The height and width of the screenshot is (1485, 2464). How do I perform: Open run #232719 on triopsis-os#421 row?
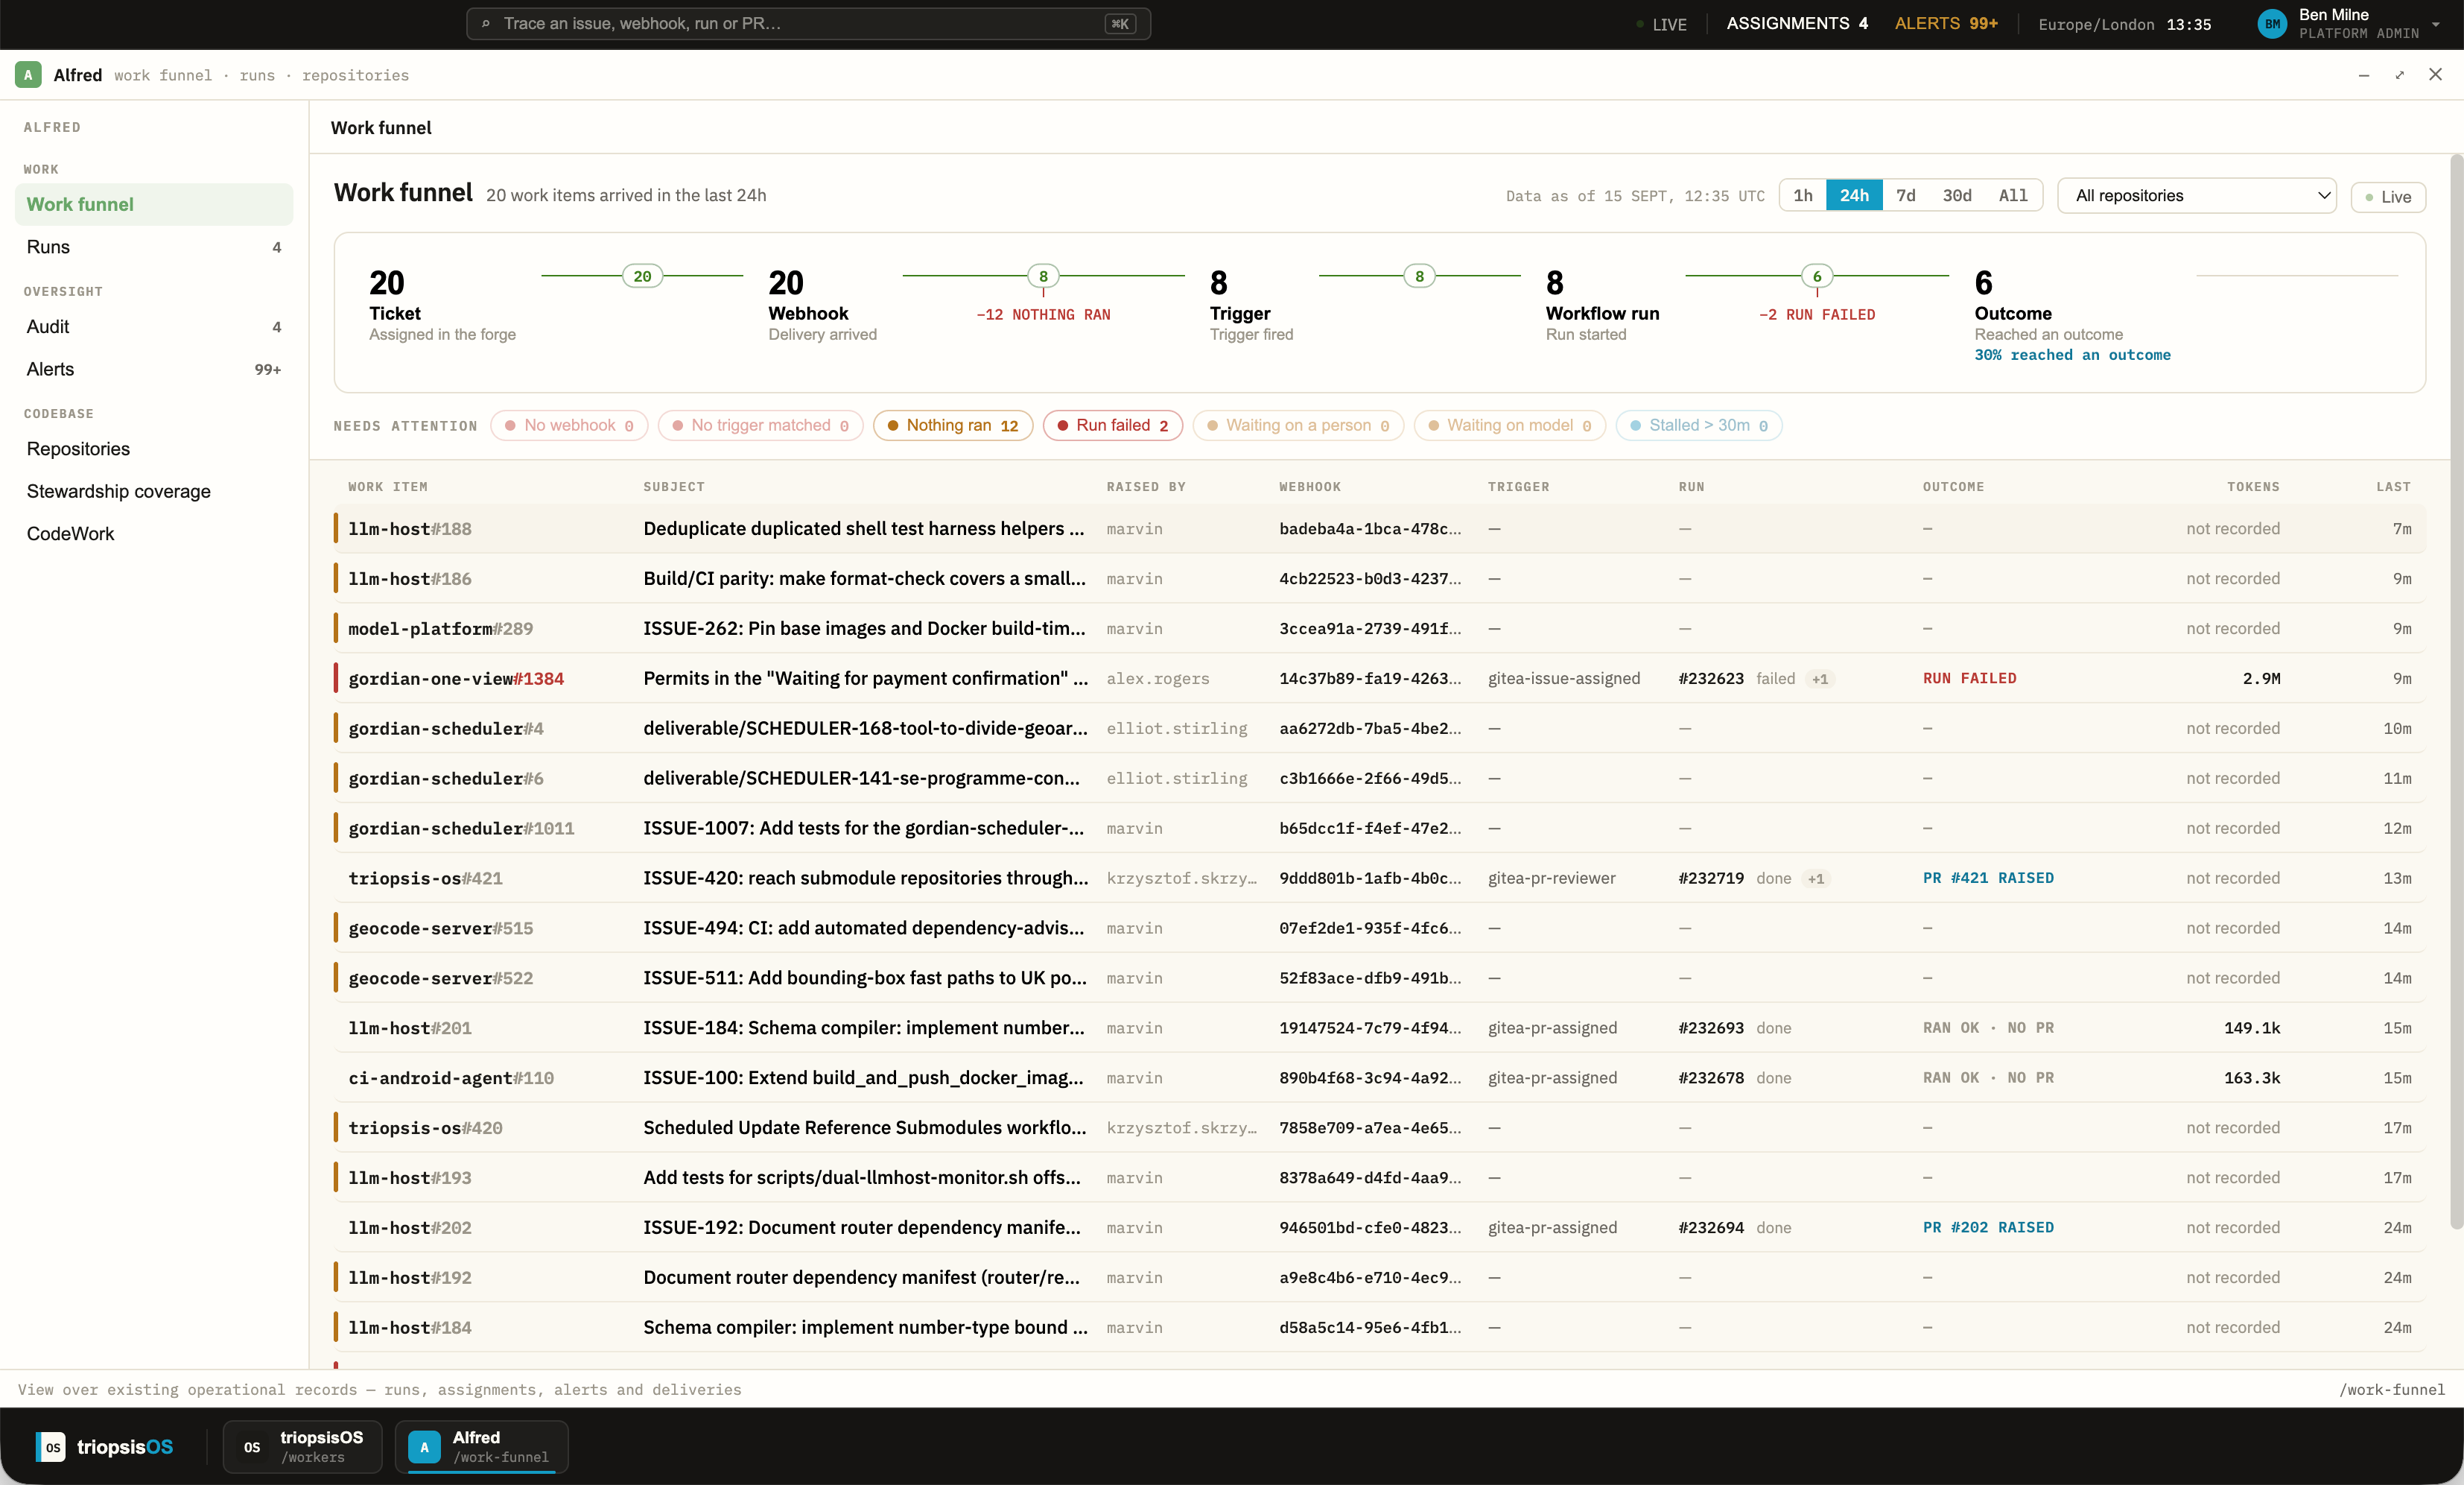1711,879
